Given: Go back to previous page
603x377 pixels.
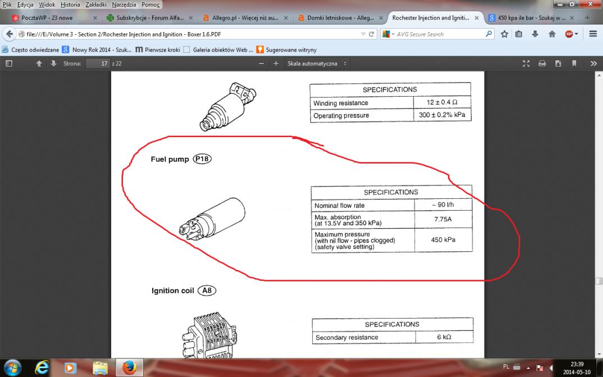Looking at the screenshot, I should 9,34.
